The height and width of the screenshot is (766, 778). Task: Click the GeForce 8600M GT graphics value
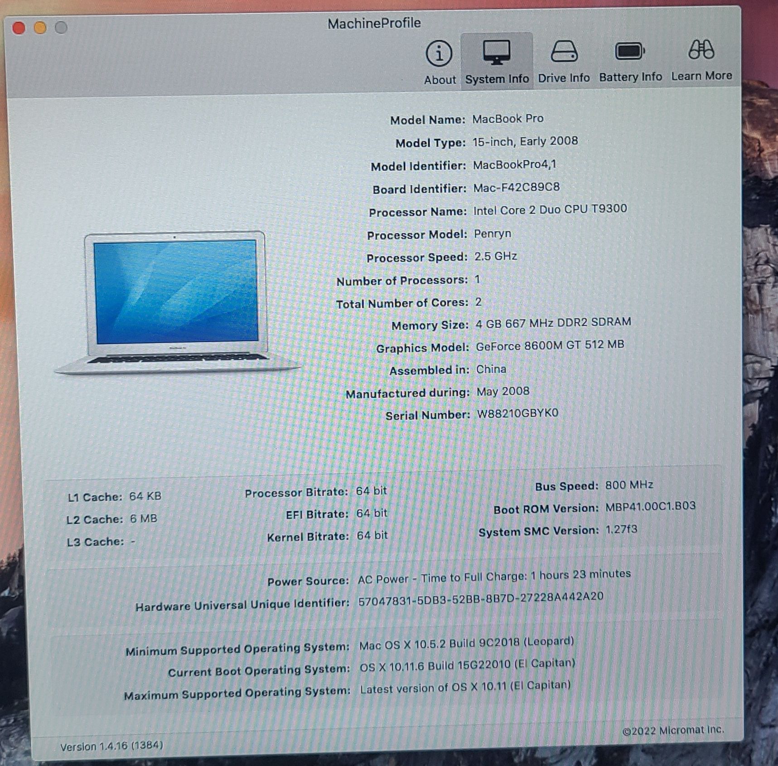pos(550,345)
